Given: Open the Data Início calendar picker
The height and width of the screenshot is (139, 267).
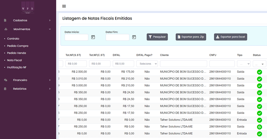Looking at the screenshot, I should click(93, 37).
